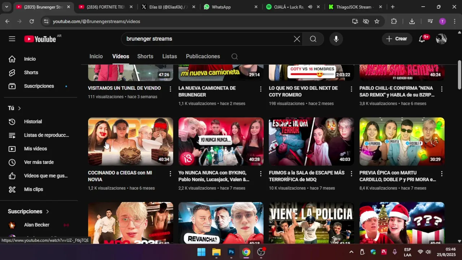Start voice search with microphone icon

(x=336, y=39)
